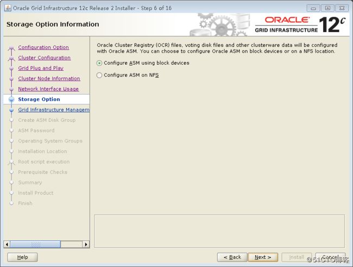The height and width of the screenshot is (267, 353).
Task: Open the Network Interface Usage step
Action: (x=48, y=89)
